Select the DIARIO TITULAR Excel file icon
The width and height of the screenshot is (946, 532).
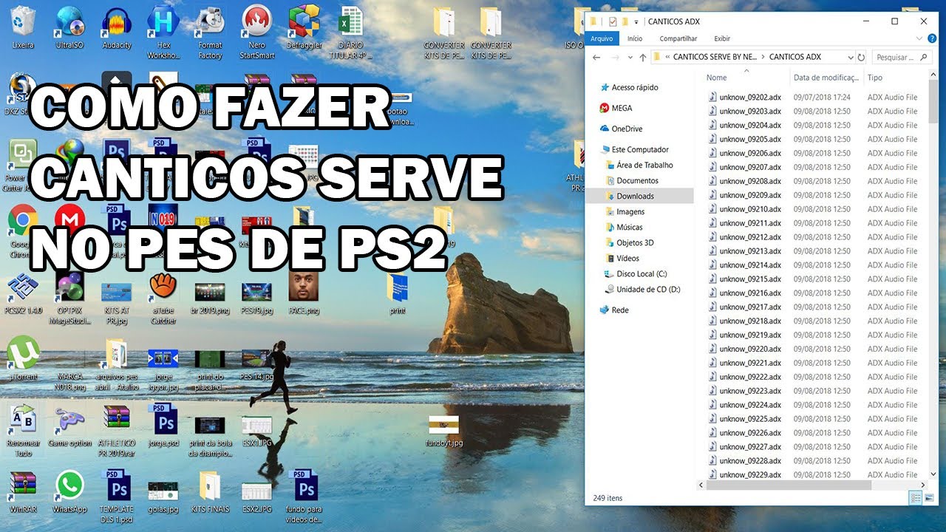(x=350, y=33)
